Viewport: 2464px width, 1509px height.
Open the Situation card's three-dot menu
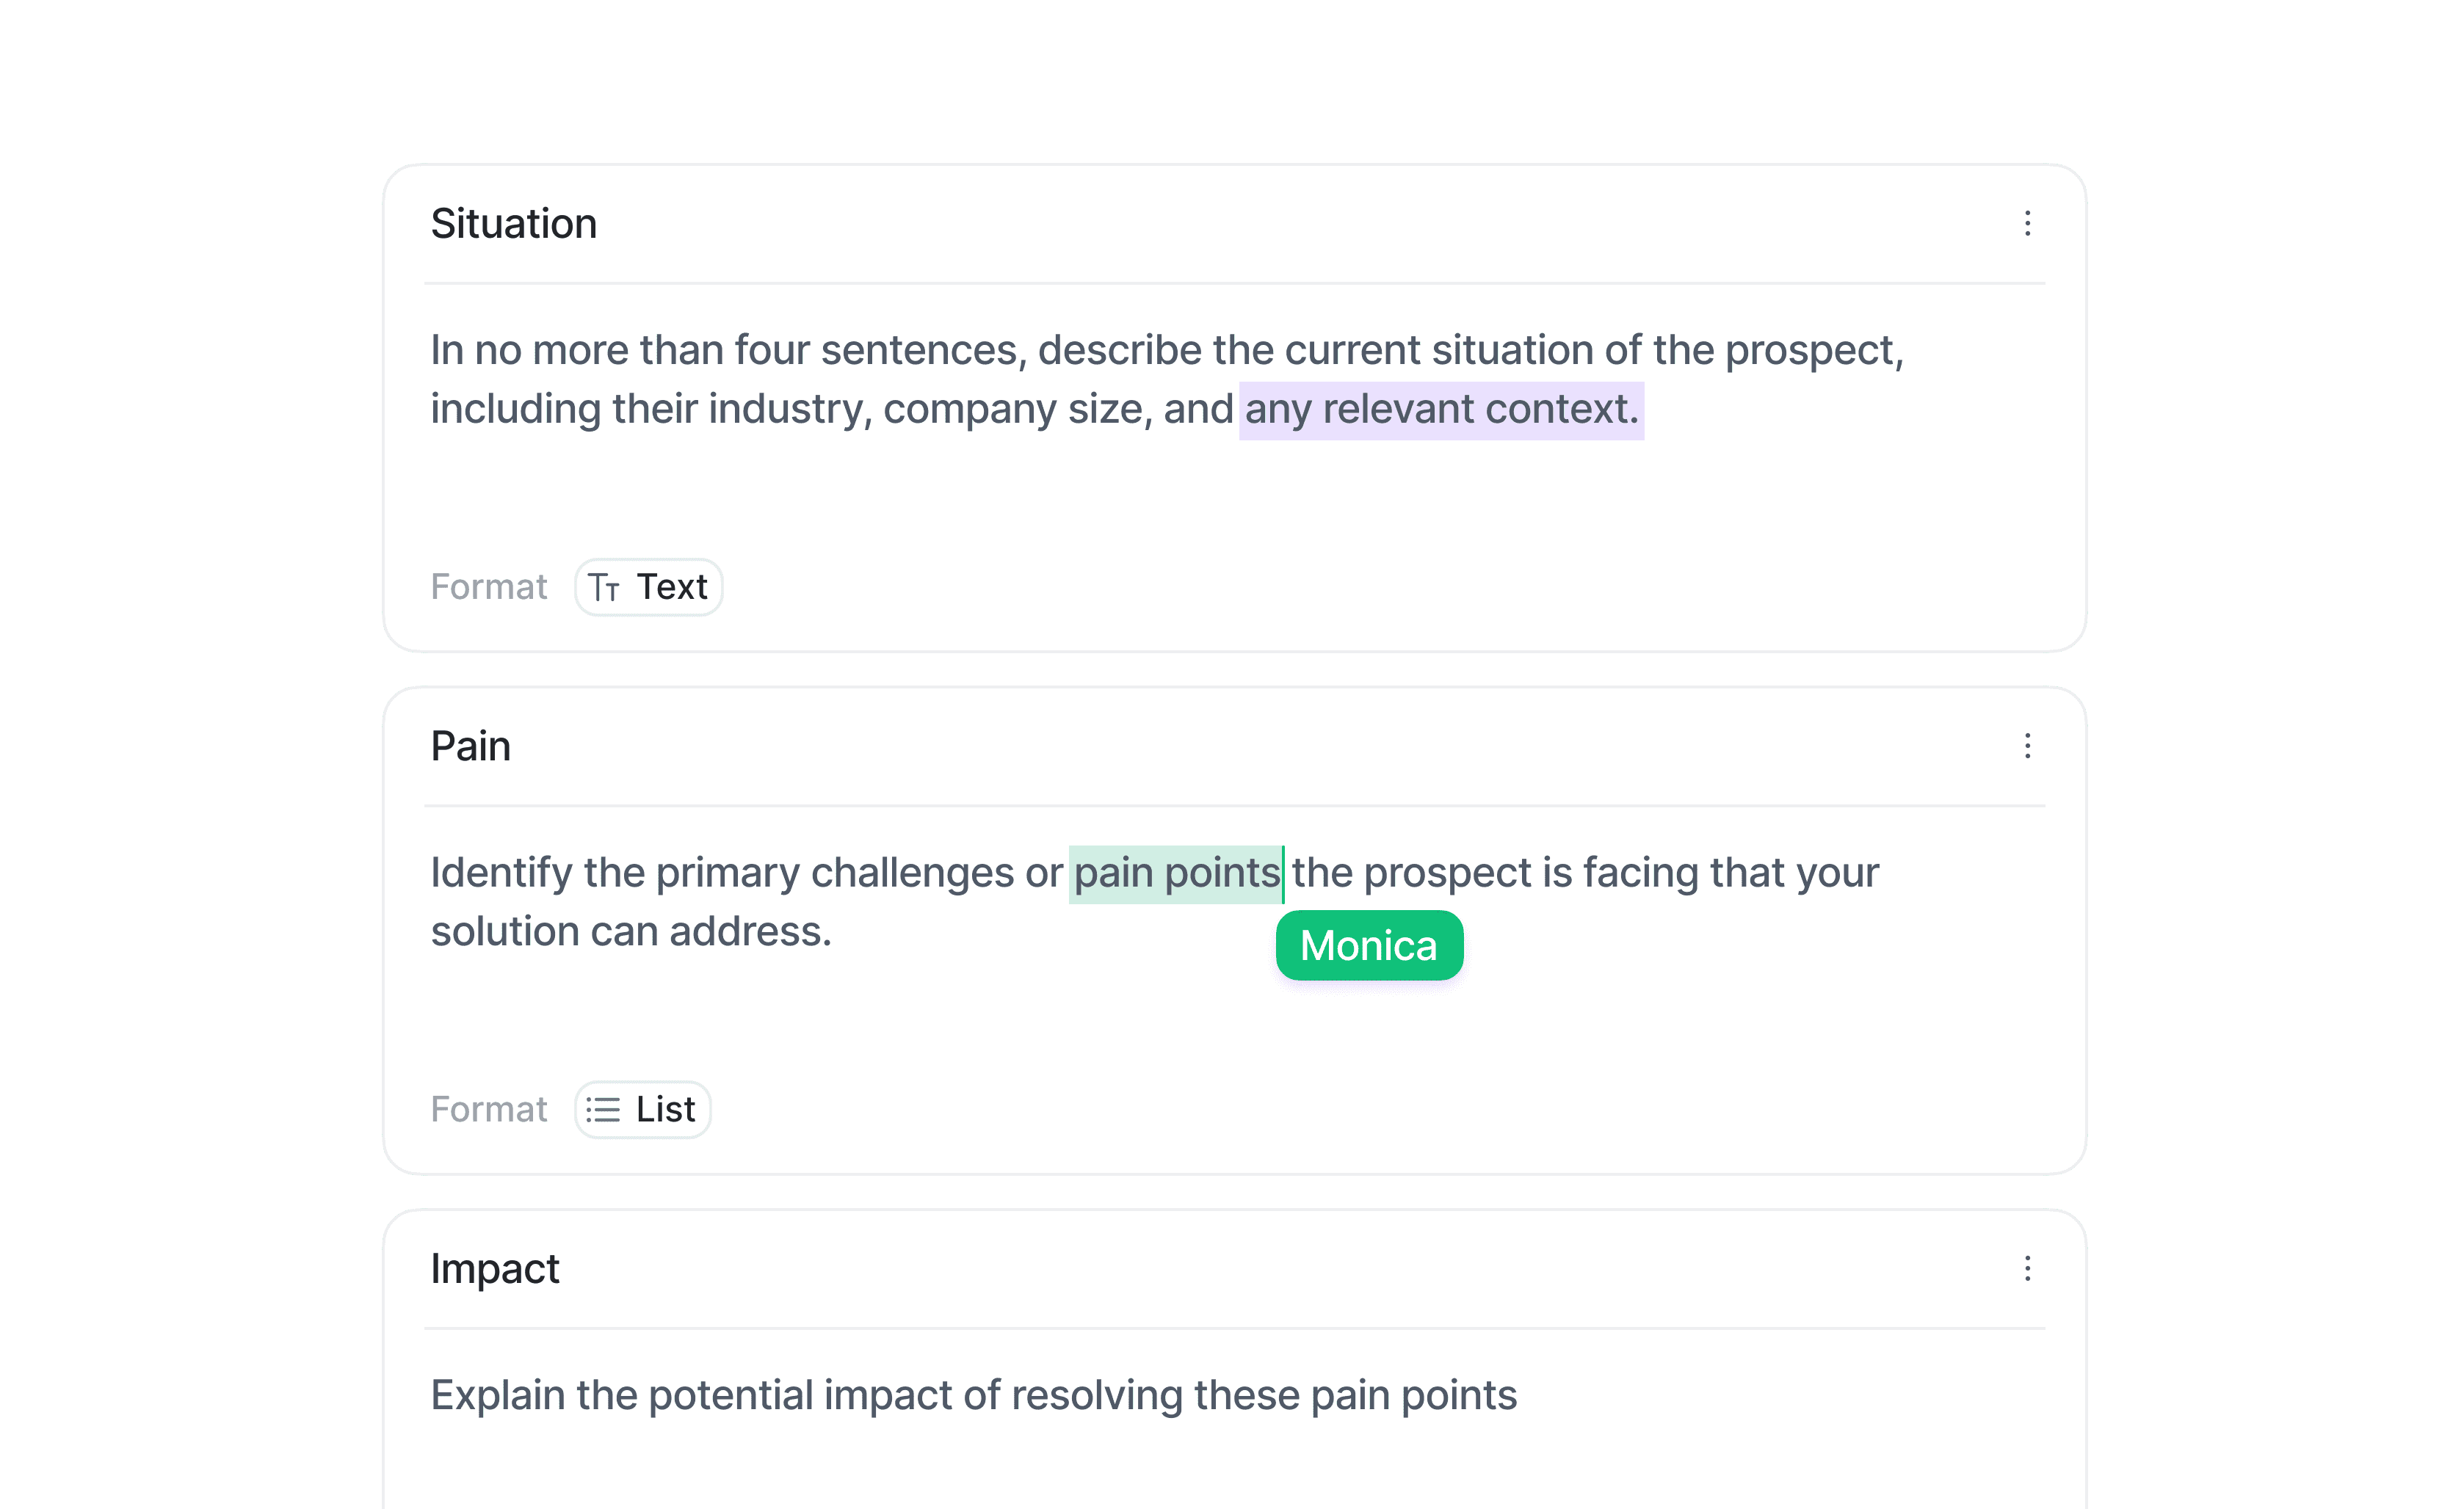(2027, 223)
